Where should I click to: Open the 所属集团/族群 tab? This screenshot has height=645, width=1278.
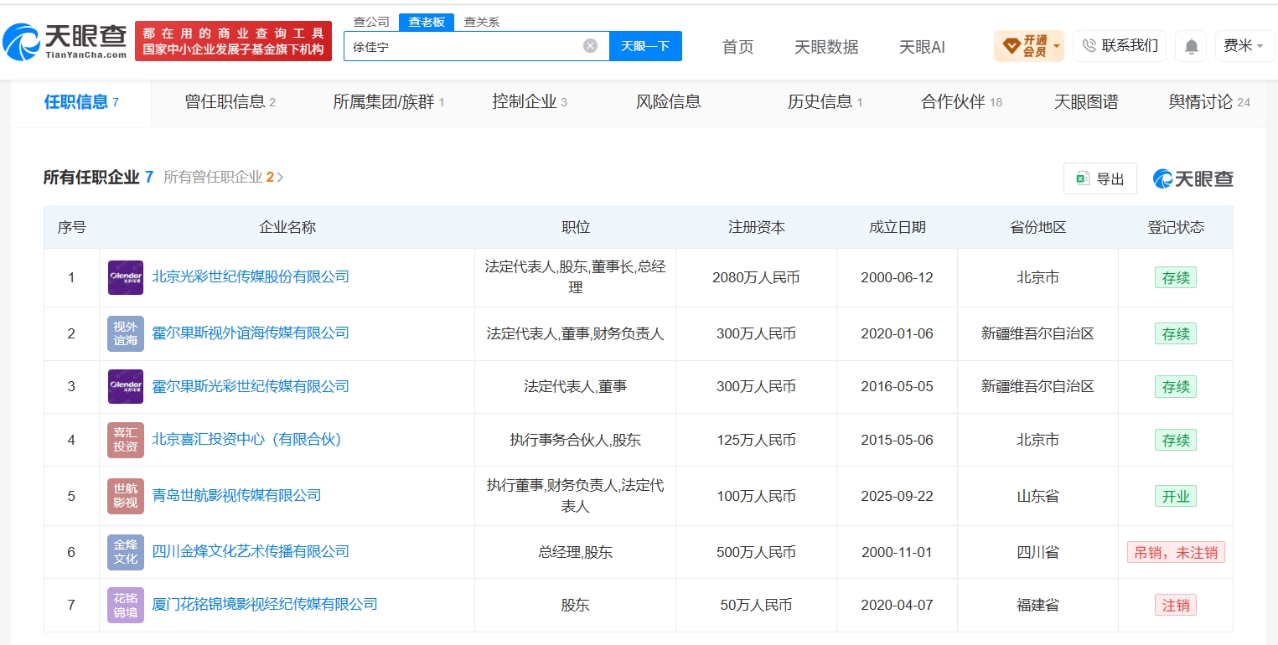point(388,102)
